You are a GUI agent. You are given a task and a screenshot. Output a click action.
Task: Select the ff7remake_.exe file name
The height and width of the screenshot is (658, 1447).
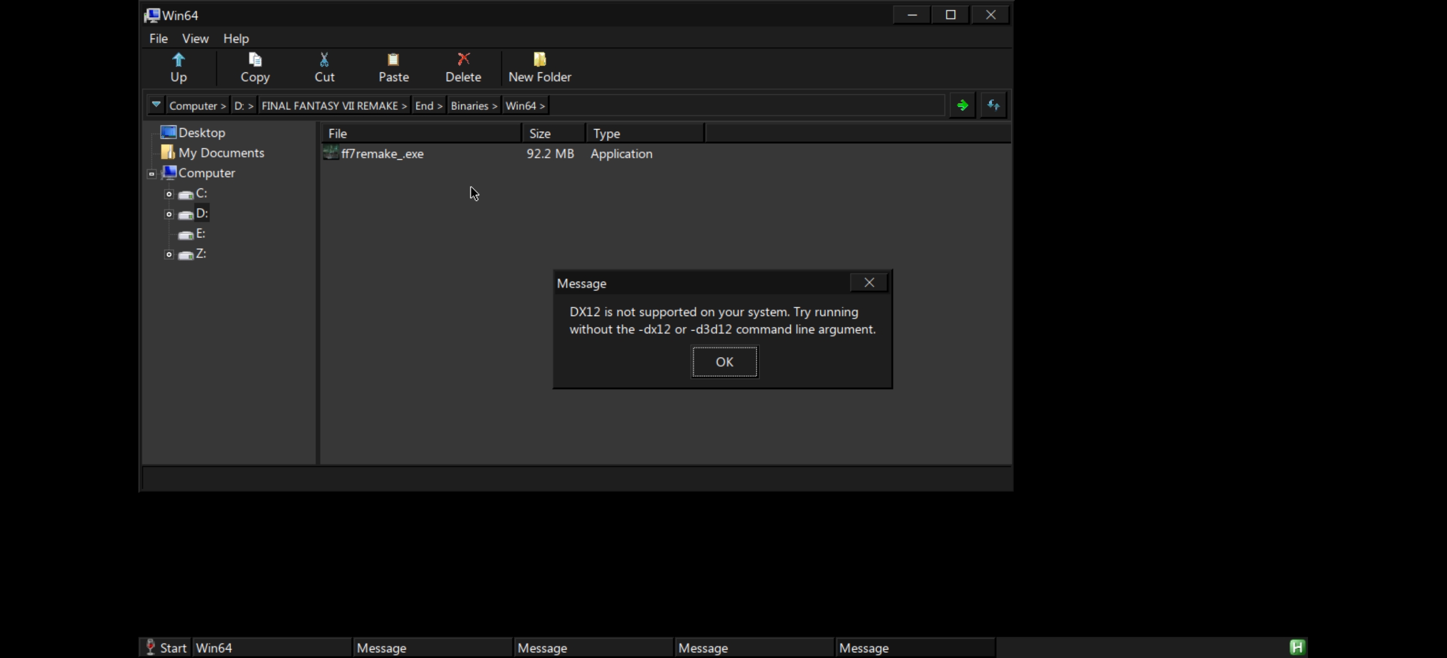[x=382, y=154]
